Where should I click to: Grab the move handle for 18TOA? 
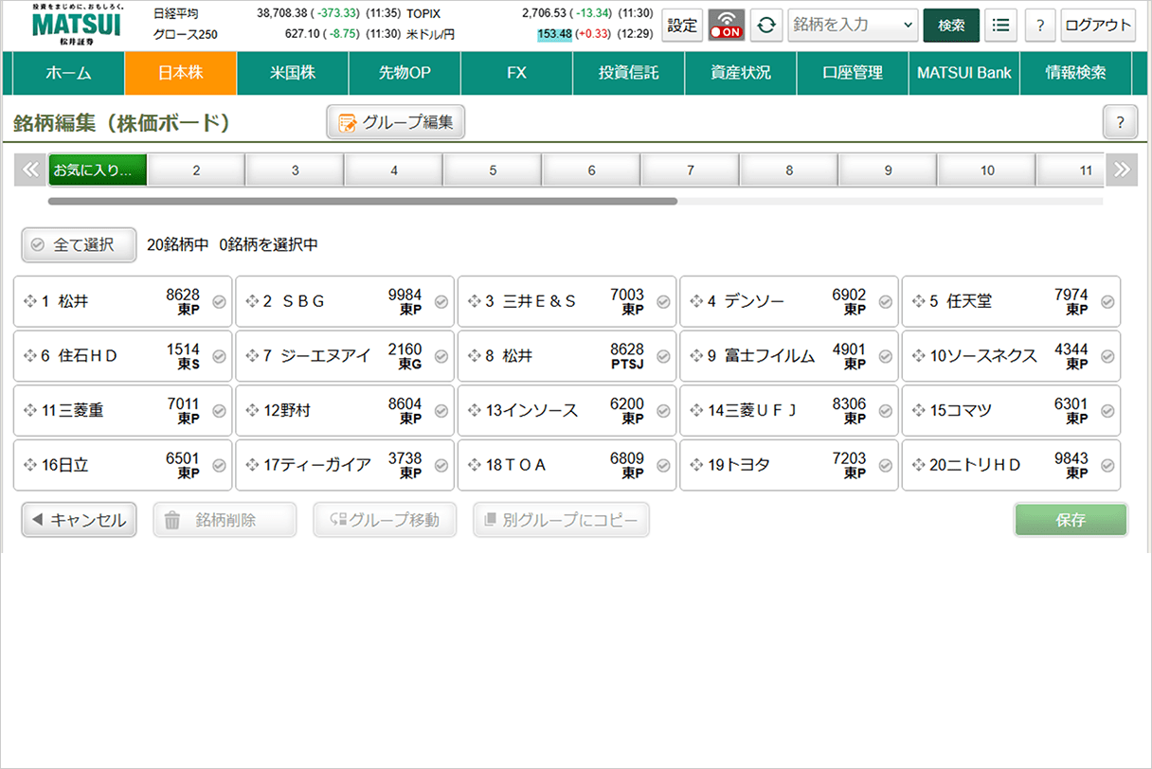click(475, 466)
